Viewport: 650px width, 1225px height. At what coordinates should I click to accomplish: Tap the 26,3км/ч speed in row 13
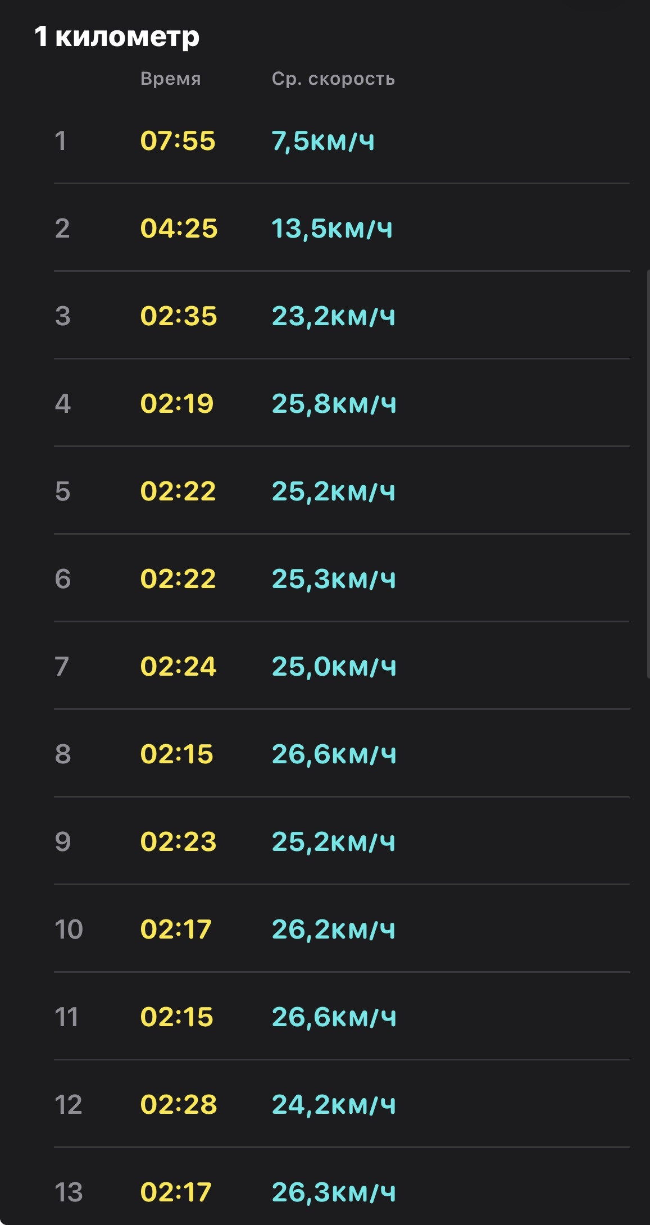tap(334, 1192)
